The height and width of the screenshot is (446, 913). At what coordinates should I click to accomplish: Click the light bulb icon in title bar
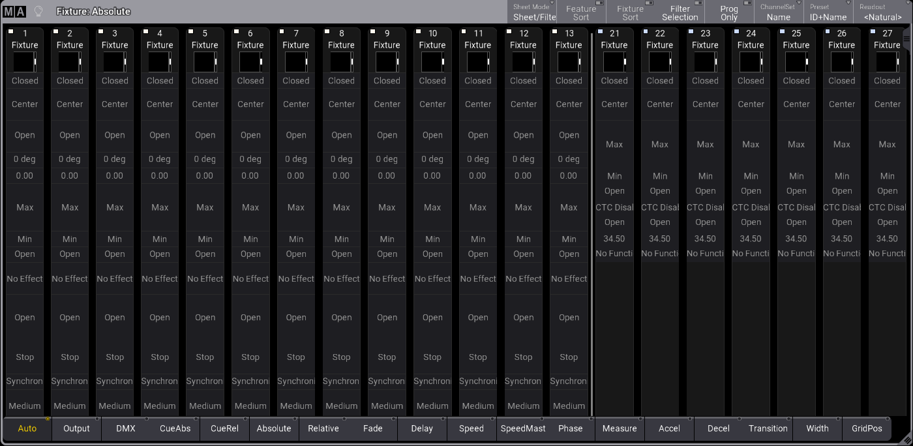point(38,11)
